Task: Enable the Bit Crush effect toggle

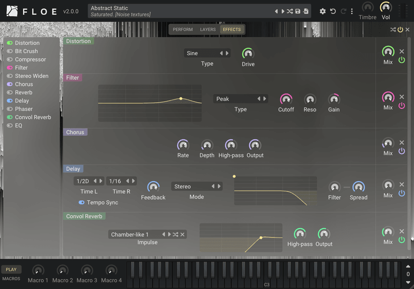Action: pos(10,51)
